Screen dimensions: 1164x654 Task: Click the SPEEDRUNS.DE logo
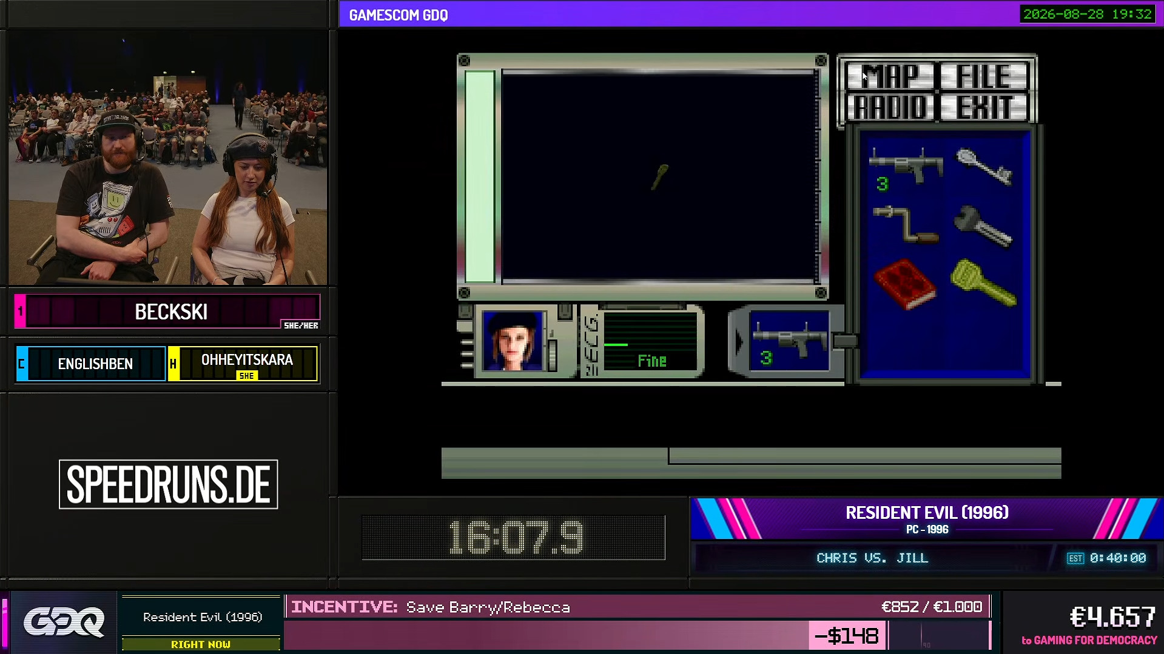coord(169,484)
